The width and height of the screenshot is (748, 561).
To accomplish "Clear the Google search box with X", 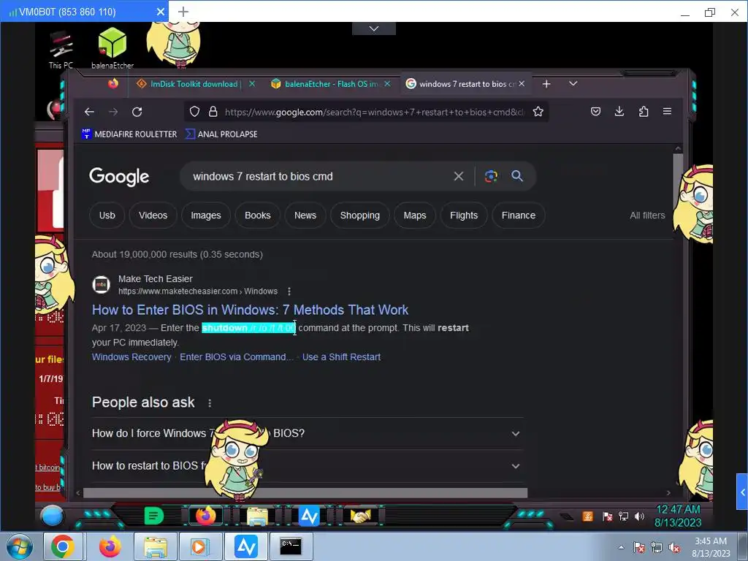I will pyautogui.click(x=459, y=177).
